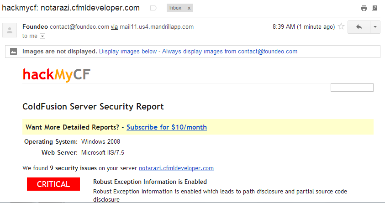The image size is (385, 203).
Task: Click the image placeholder icon
Action: 14,52
